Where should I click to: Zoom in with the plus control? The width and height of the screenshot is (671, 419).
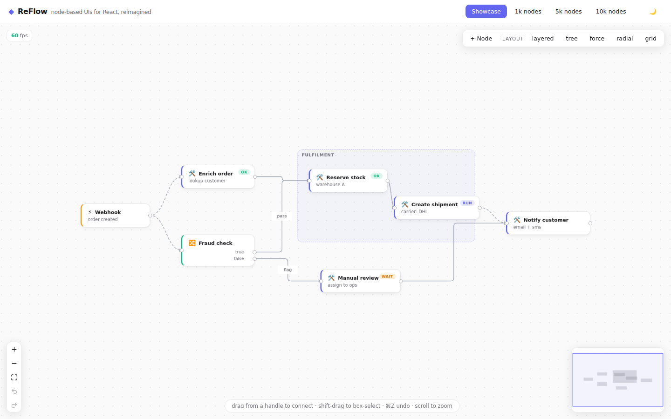click(14, 350)
